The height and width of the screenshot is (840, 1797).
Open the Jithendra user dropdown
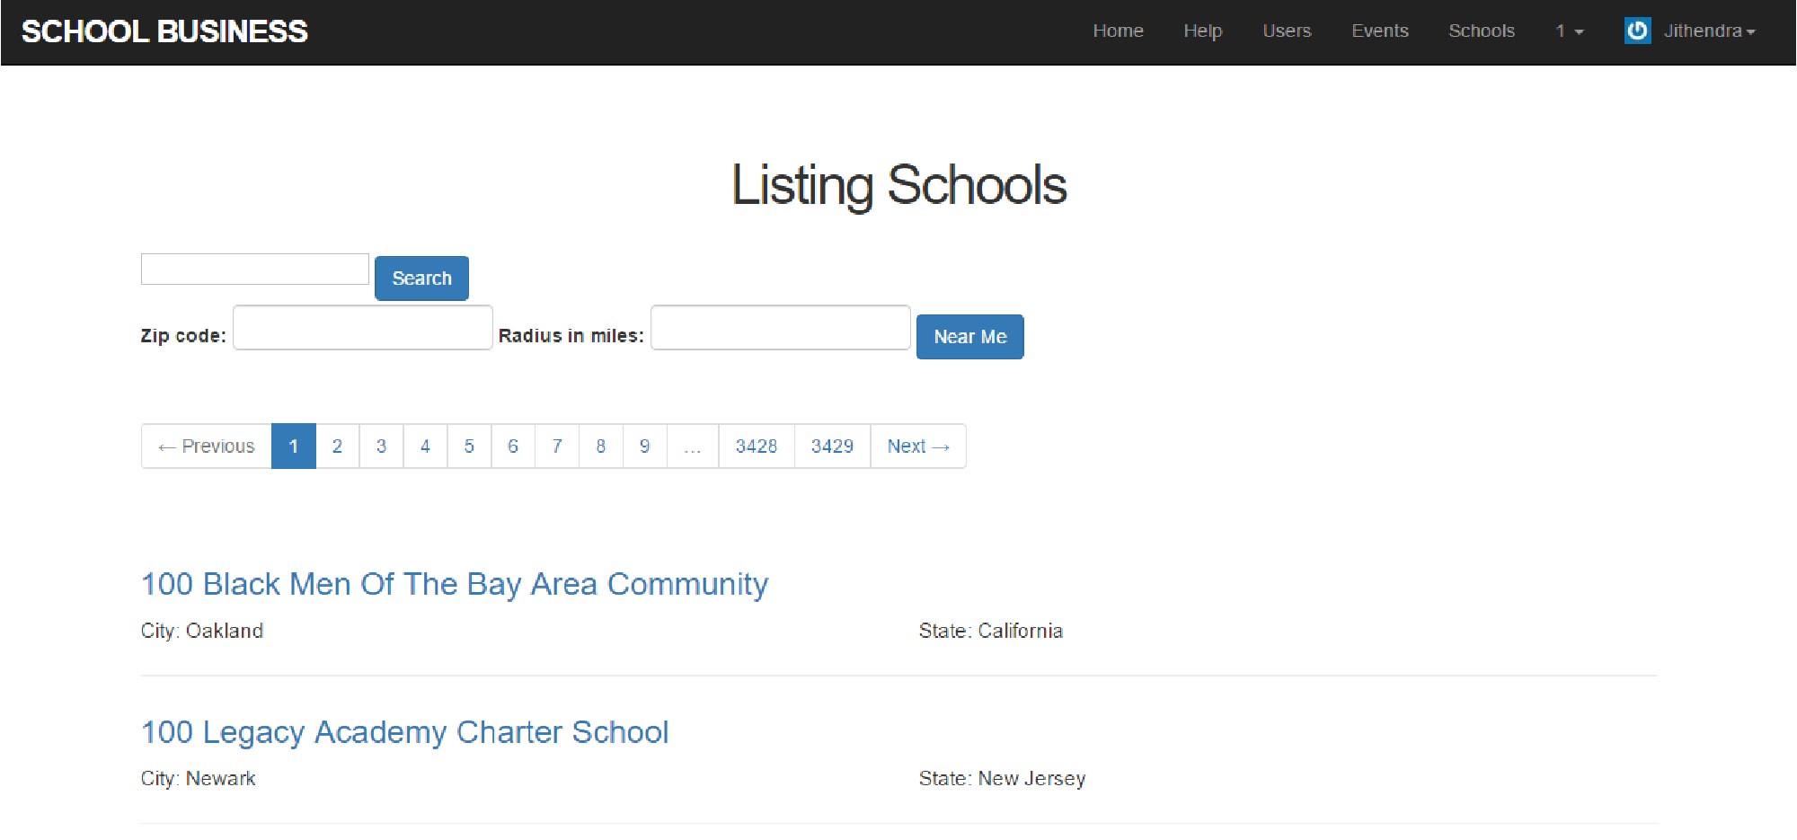[1708, 31]
